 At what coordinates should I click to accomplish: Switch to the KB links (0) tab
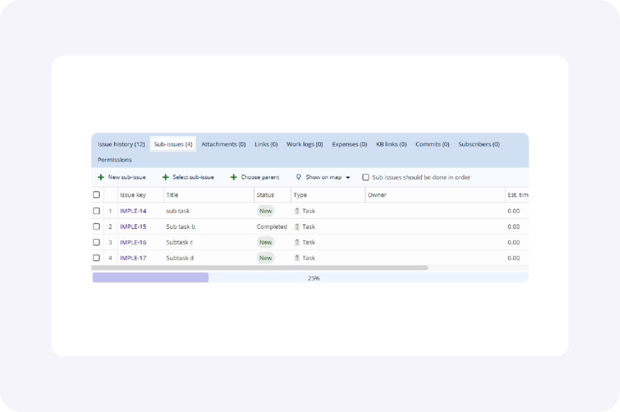coord(392,144)
